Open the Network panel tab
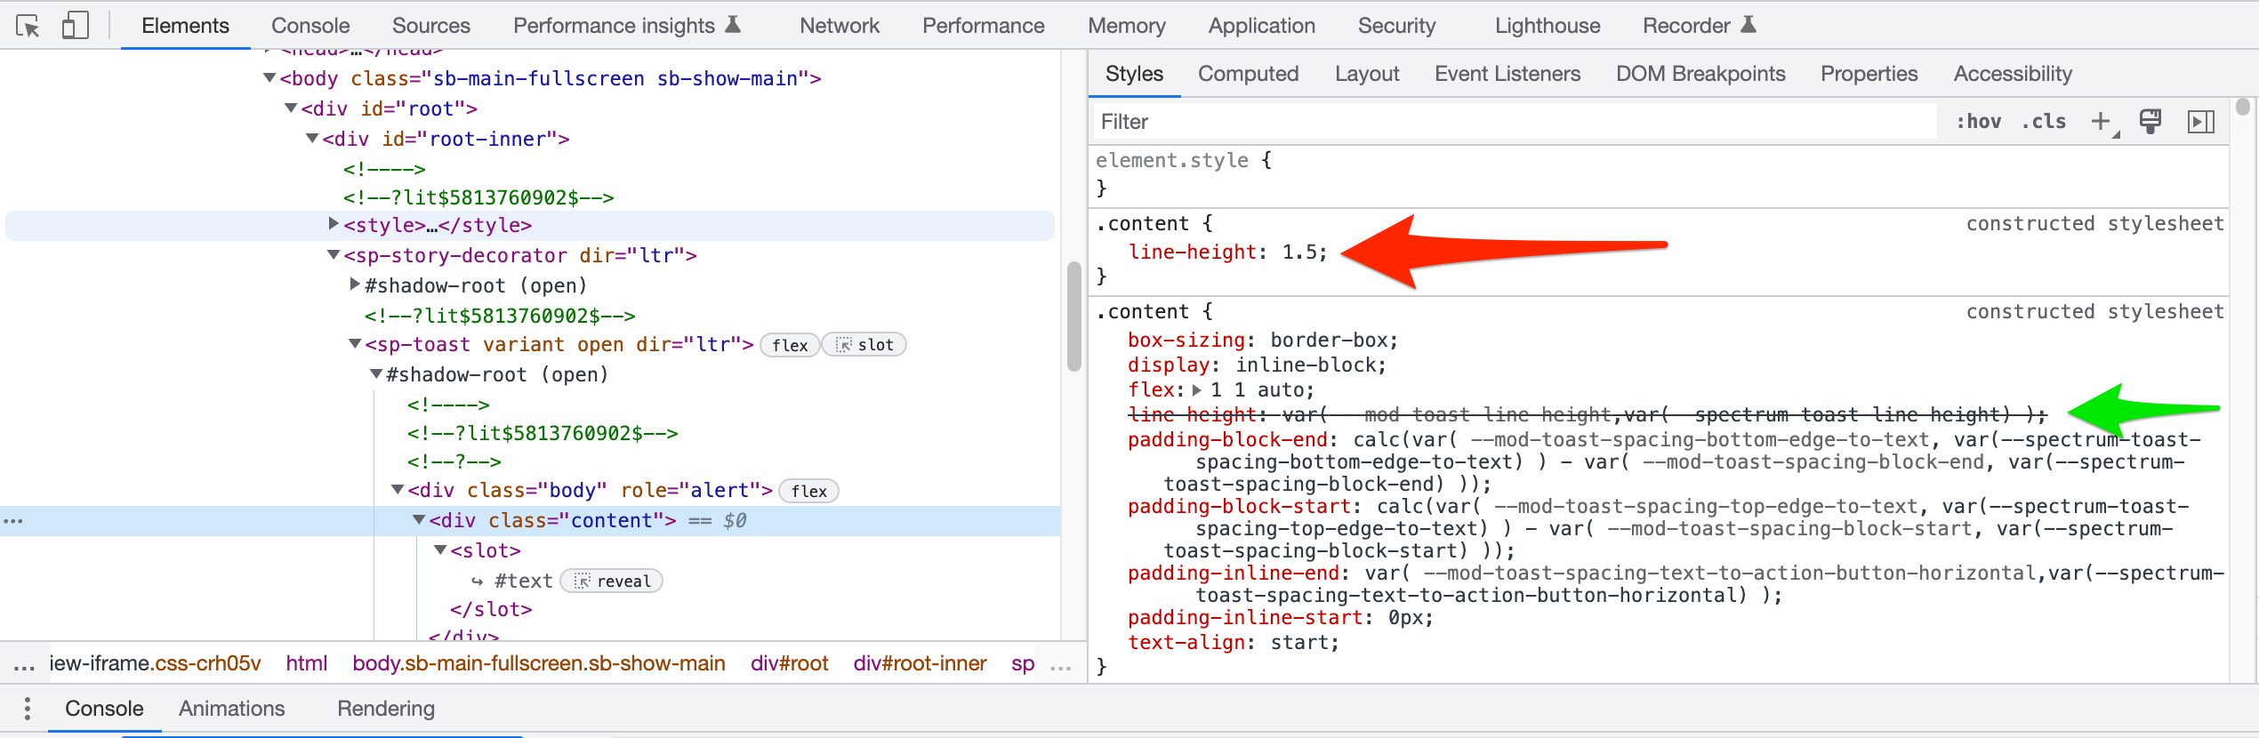 click(840, 26)
